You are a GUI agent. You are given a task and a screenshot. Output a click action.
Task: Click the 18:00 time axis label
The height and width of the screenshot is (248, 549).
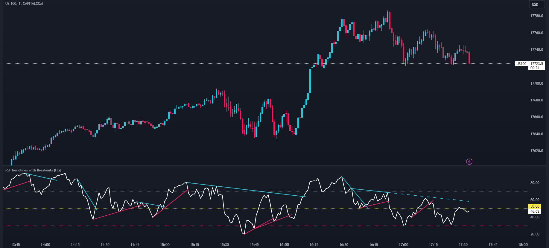pyautogui.click(x=523, y=245)
